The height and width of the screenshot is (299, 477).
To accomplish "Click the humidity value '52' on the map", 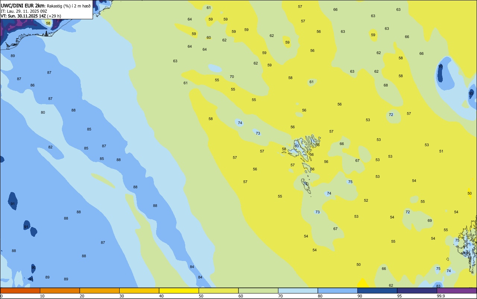I will 366,201.
